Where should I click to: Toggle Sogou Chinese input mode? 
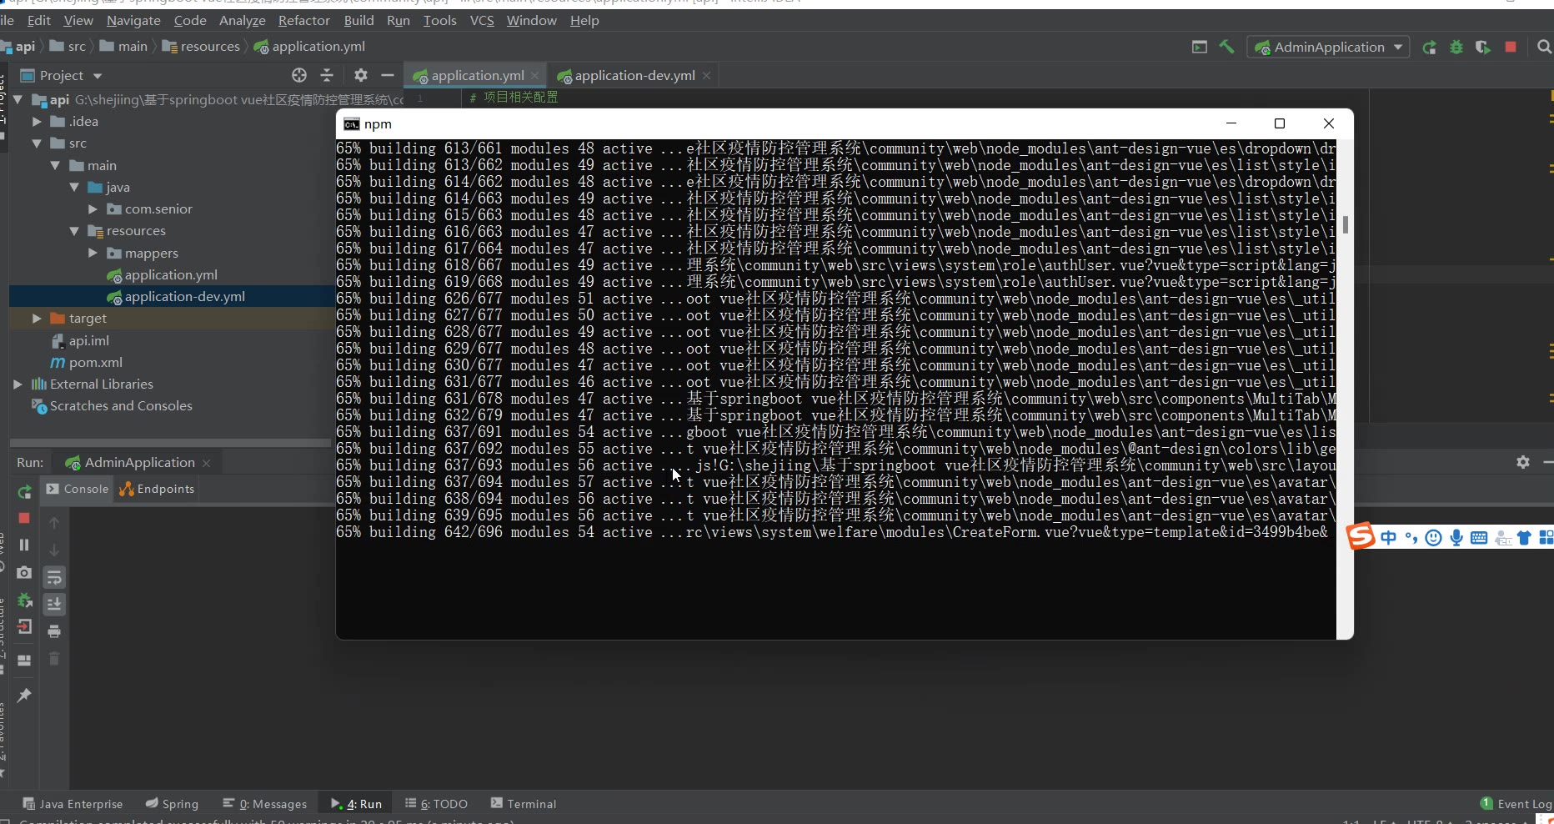click(x=1388, y=538)
